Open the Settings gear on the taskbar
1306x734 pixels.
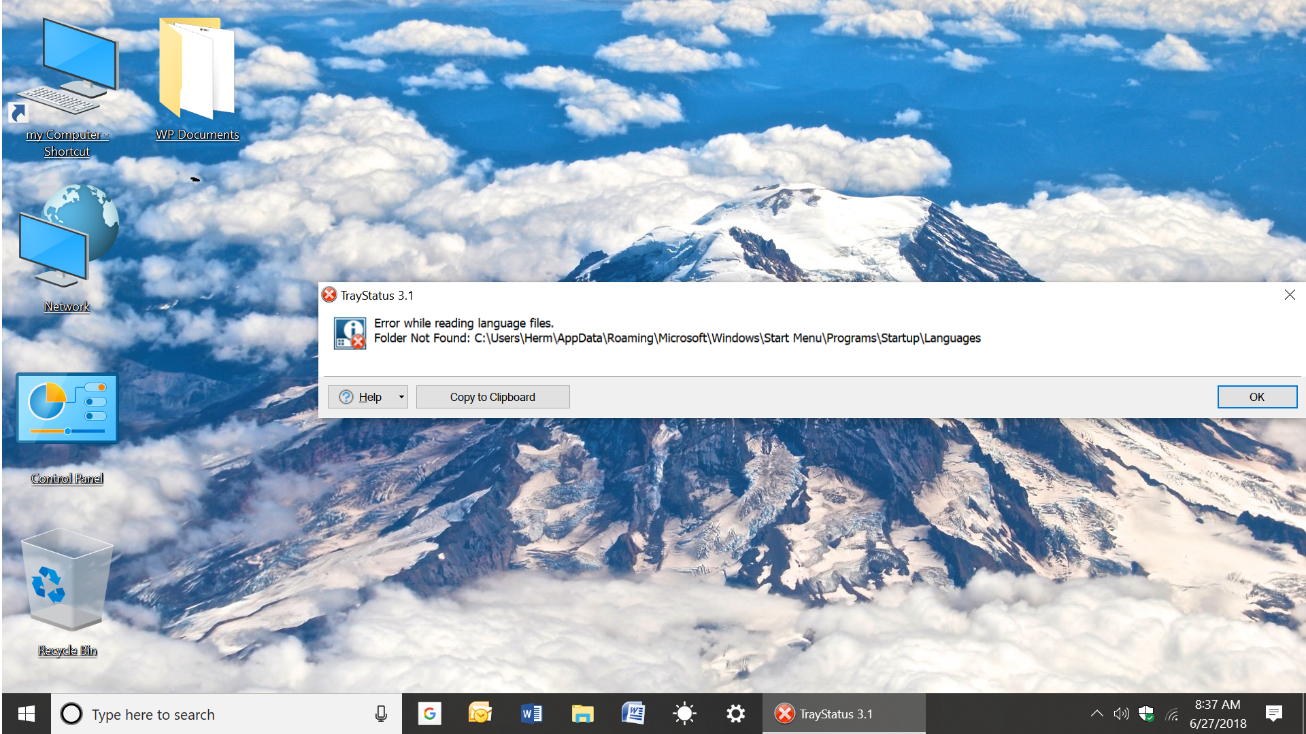735,714
